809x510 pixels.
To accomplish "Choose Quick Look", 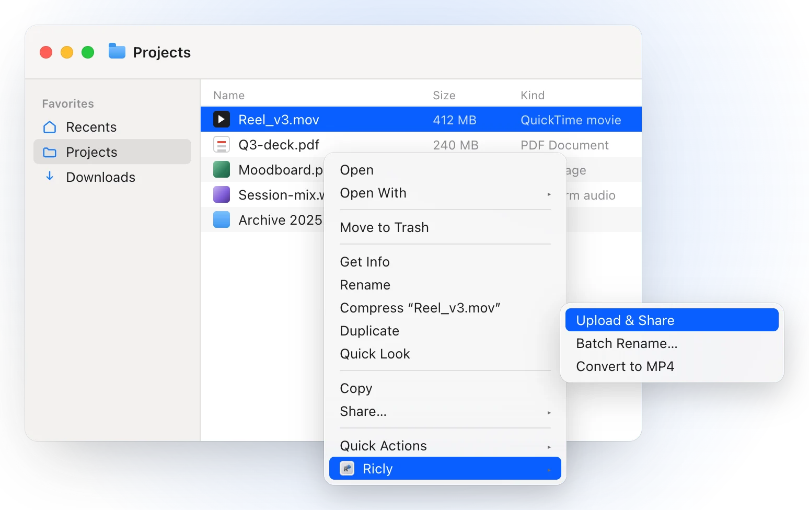I will pos(445,354).
